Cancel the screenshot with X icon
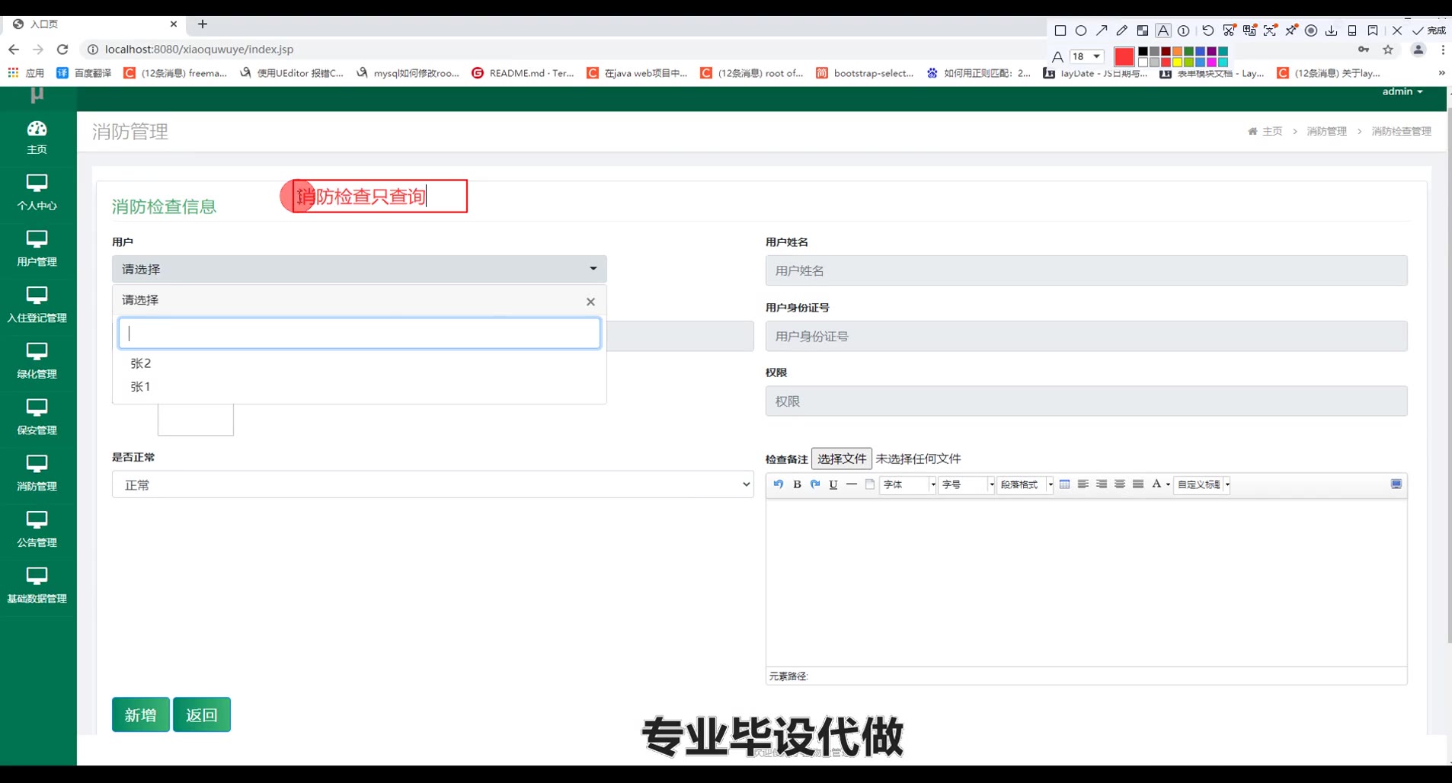The width and height of the screenshot is (1452, 783). [1397, 30]
